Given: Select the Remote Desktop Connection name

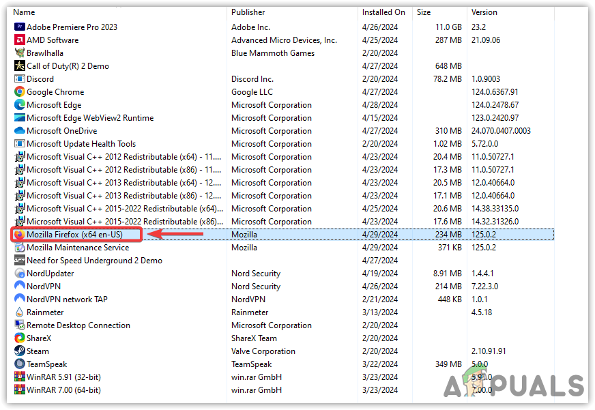Looking at the screenshot, I should tap(78, 325).
